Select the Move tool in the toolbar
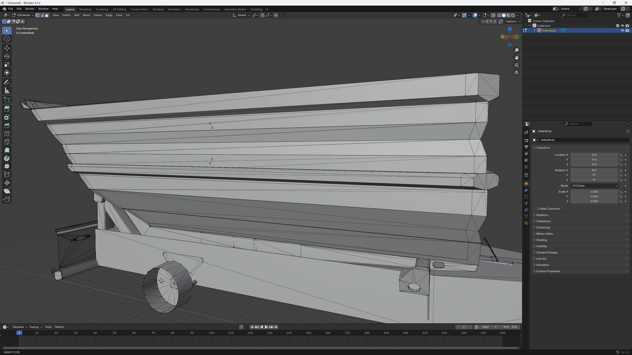The image size is (632, 355). click(7, 48)
